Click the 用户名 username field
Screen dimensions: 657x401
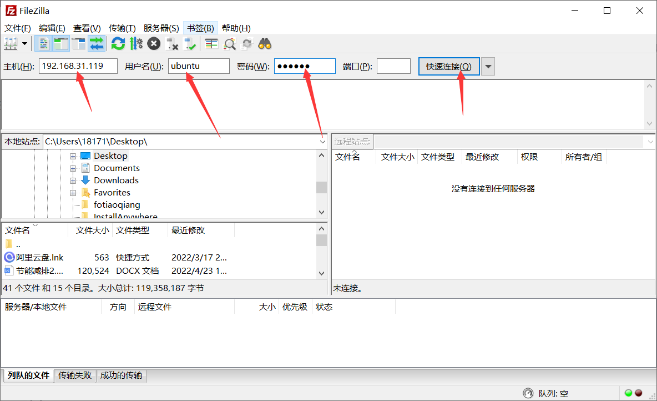pyautogui.click(x=199, y=66)
